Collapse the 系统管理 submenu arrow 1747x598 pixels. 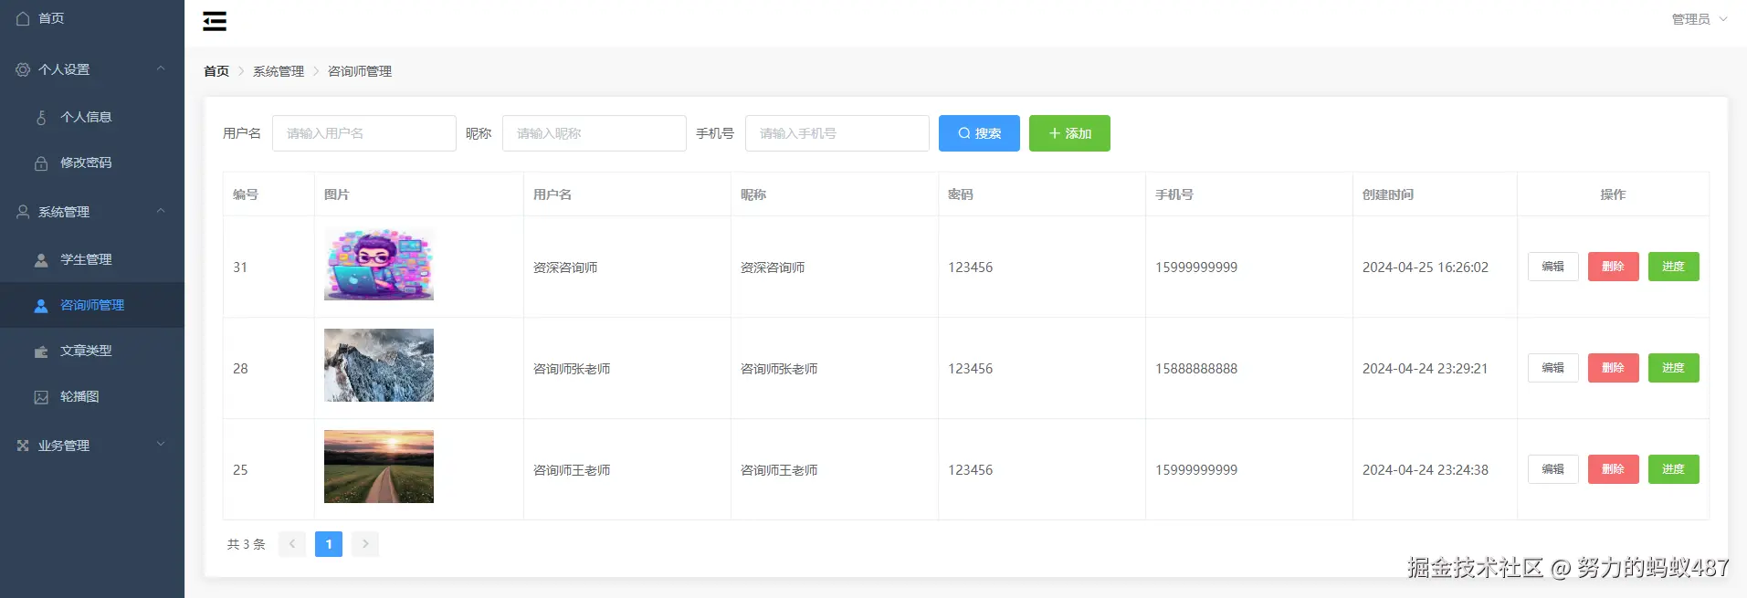click(x=161, y=211)
